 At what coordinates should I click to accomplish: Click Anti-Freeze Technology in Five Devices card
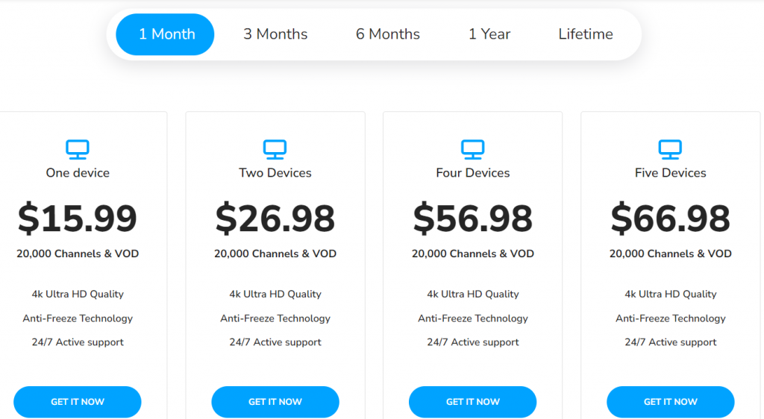click(x=671, y=318)
